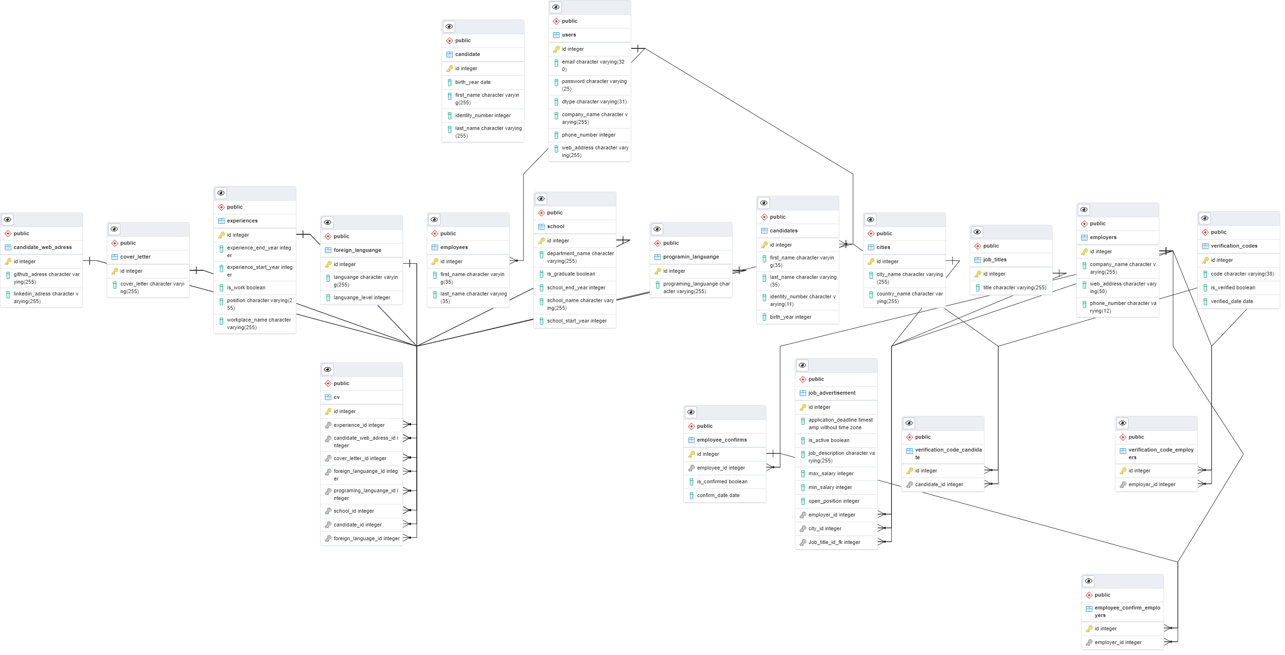The height and width of the screenshot is (655, 1285).
Task: Select the is_active boolean row in job_advertisement
Action: tap(836, 441)
